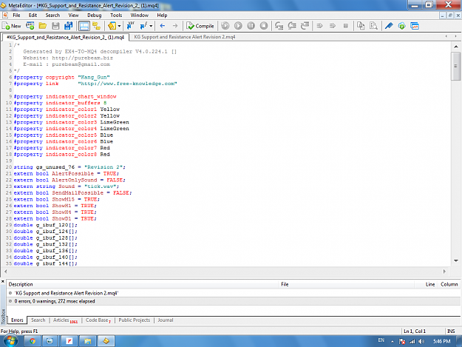
Task: Pause debugging with the pause icon
Action: [251, 26]
